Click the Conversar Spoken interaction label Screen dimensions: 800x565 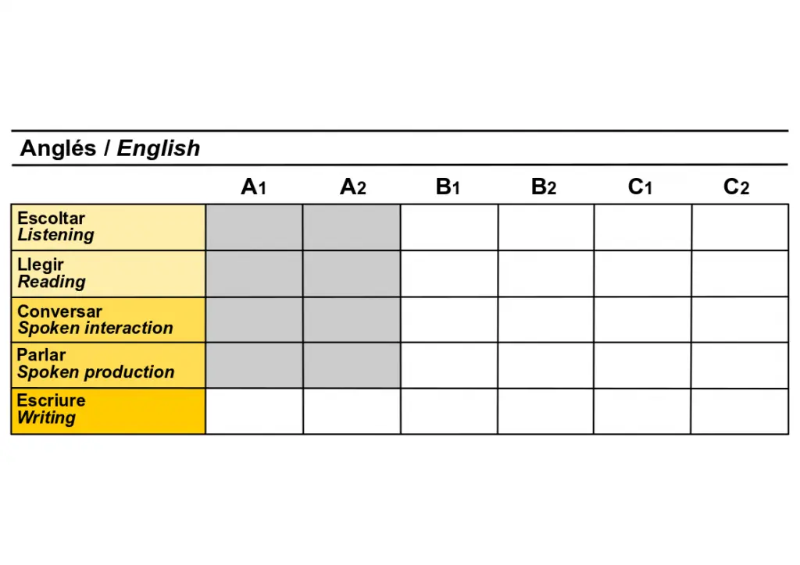tap(108, 319)
